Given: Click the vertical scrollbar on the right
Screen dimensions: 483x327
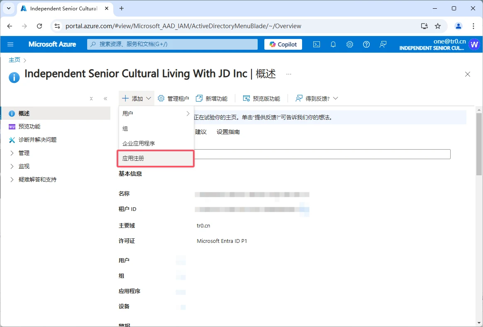Looking at the screenshot, I should tap(479, 145).
